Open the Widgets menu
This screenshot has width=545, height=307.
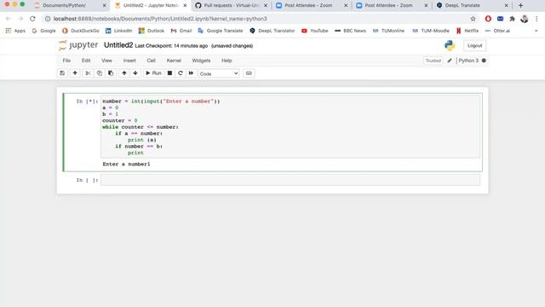point(201,61)
